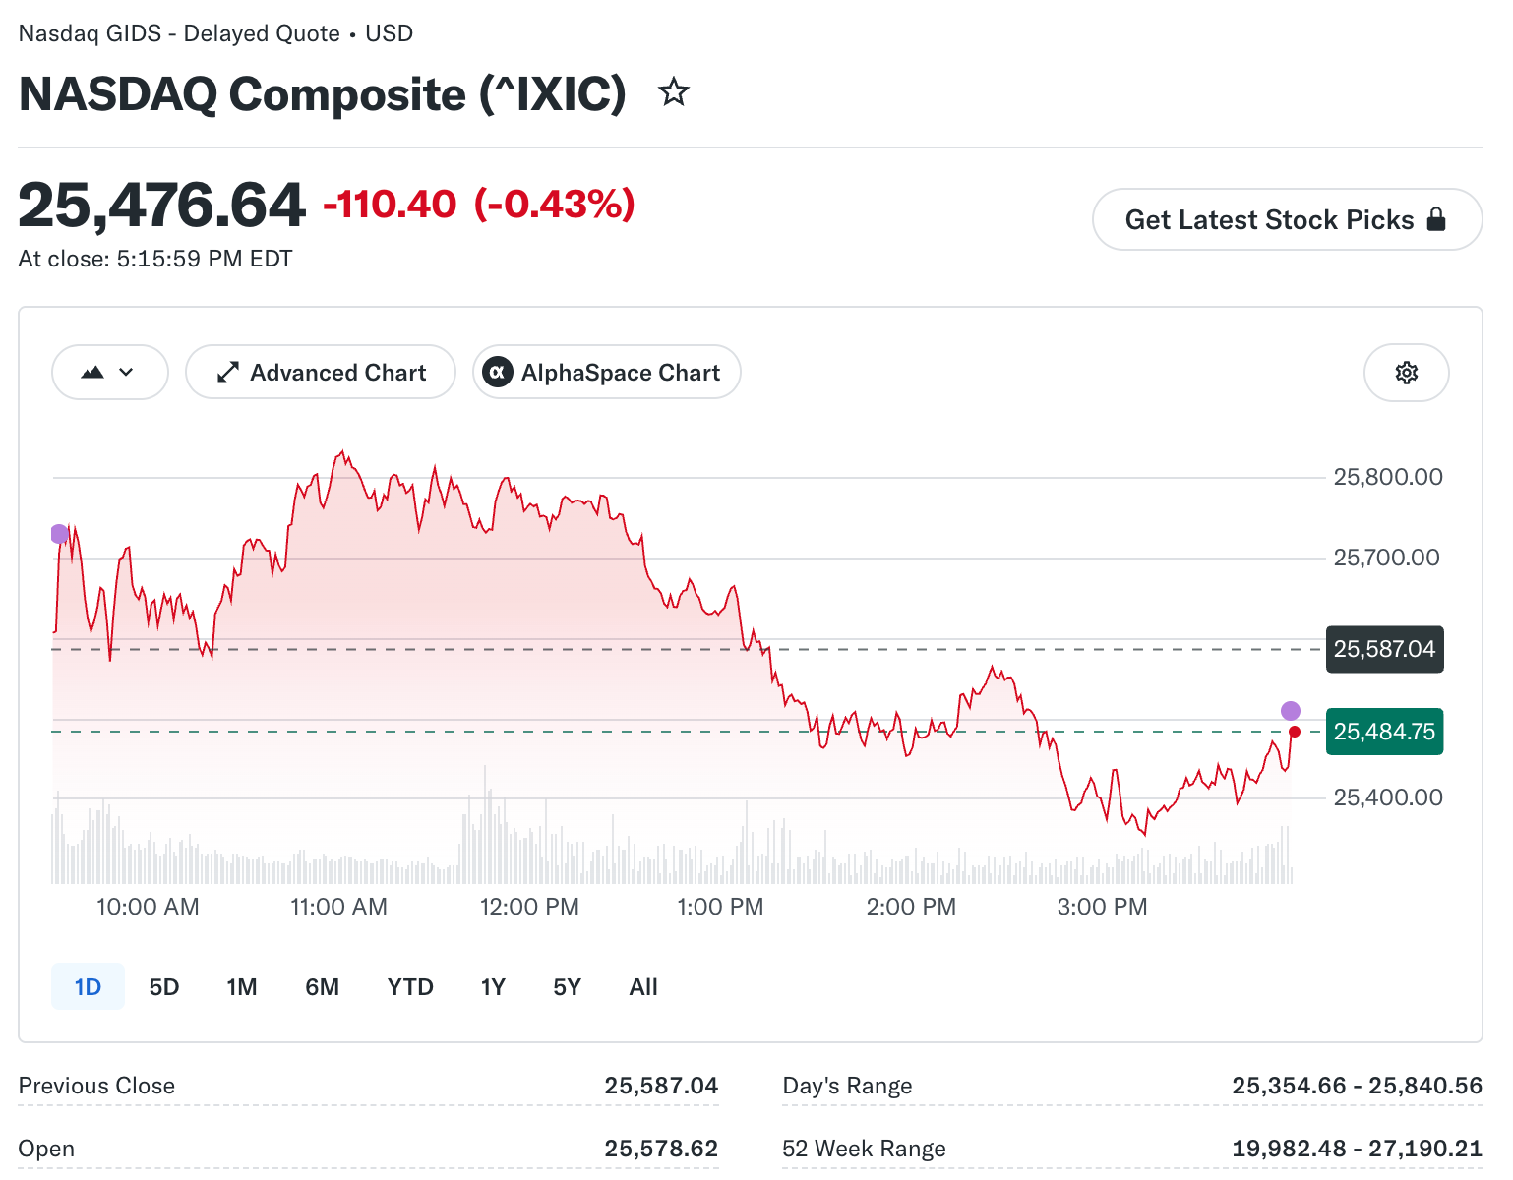Show All historical data range
This screenshot has width=1513, height=1180.
coord(643,986)
